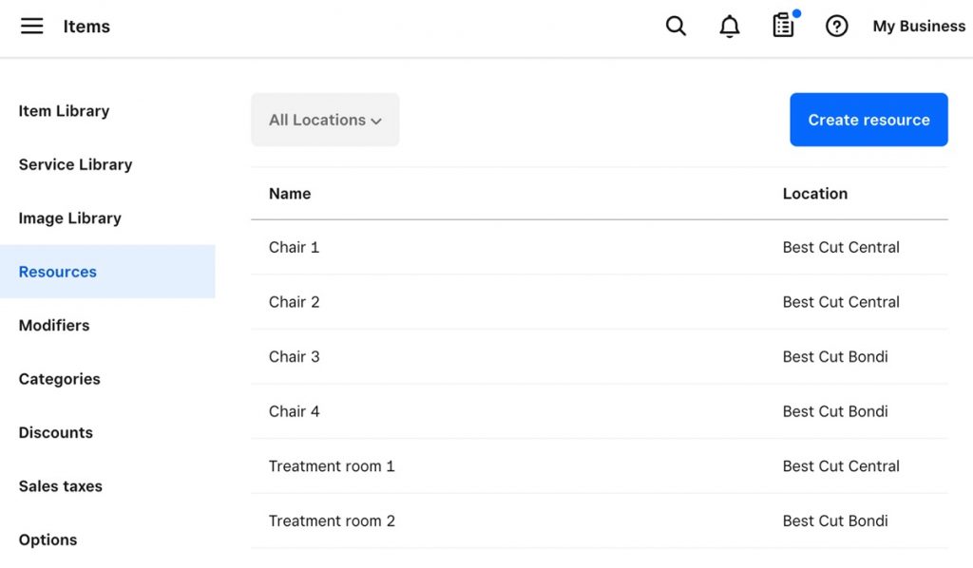
Task: Open Treatment room 1 resource
Action: tap(332, 466)
